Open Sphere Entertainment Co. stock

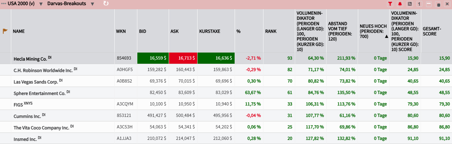pos(39,93)
